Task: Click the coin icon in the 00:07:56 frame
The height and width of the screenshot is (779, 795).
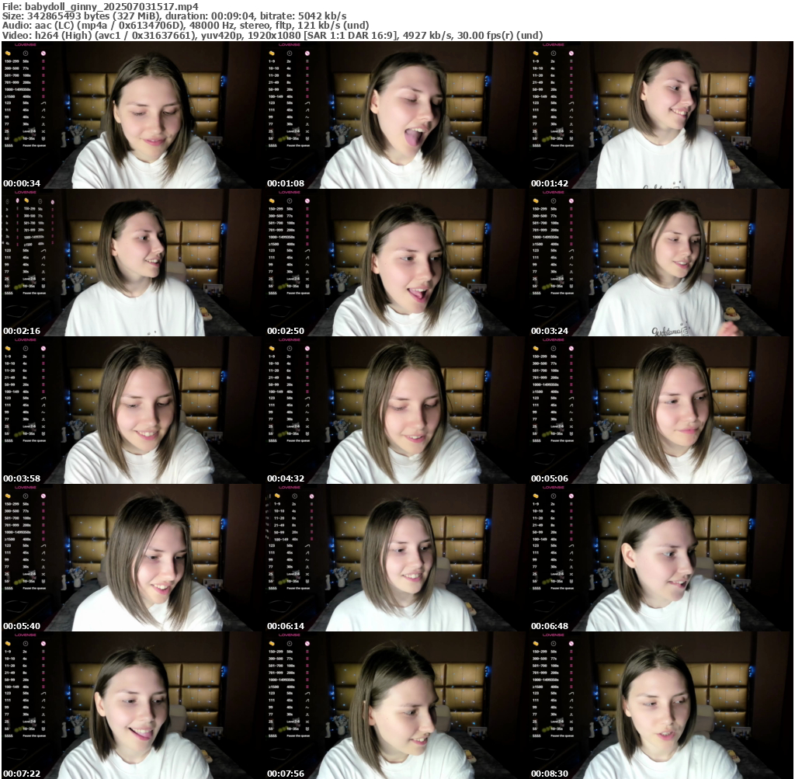Action: (x=272, y=644)
